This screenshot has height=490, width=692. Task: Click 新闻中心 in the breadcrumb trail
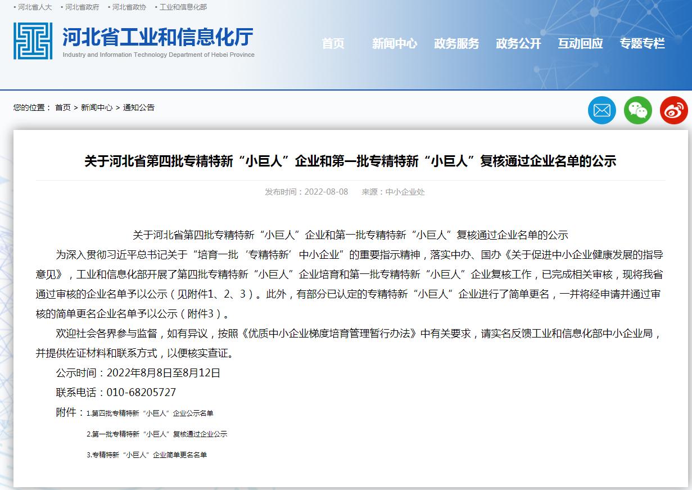click(x=96, y=107)
